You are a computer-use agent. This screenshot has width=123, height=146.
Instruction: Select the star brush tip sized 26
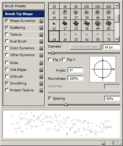(65, 36)
